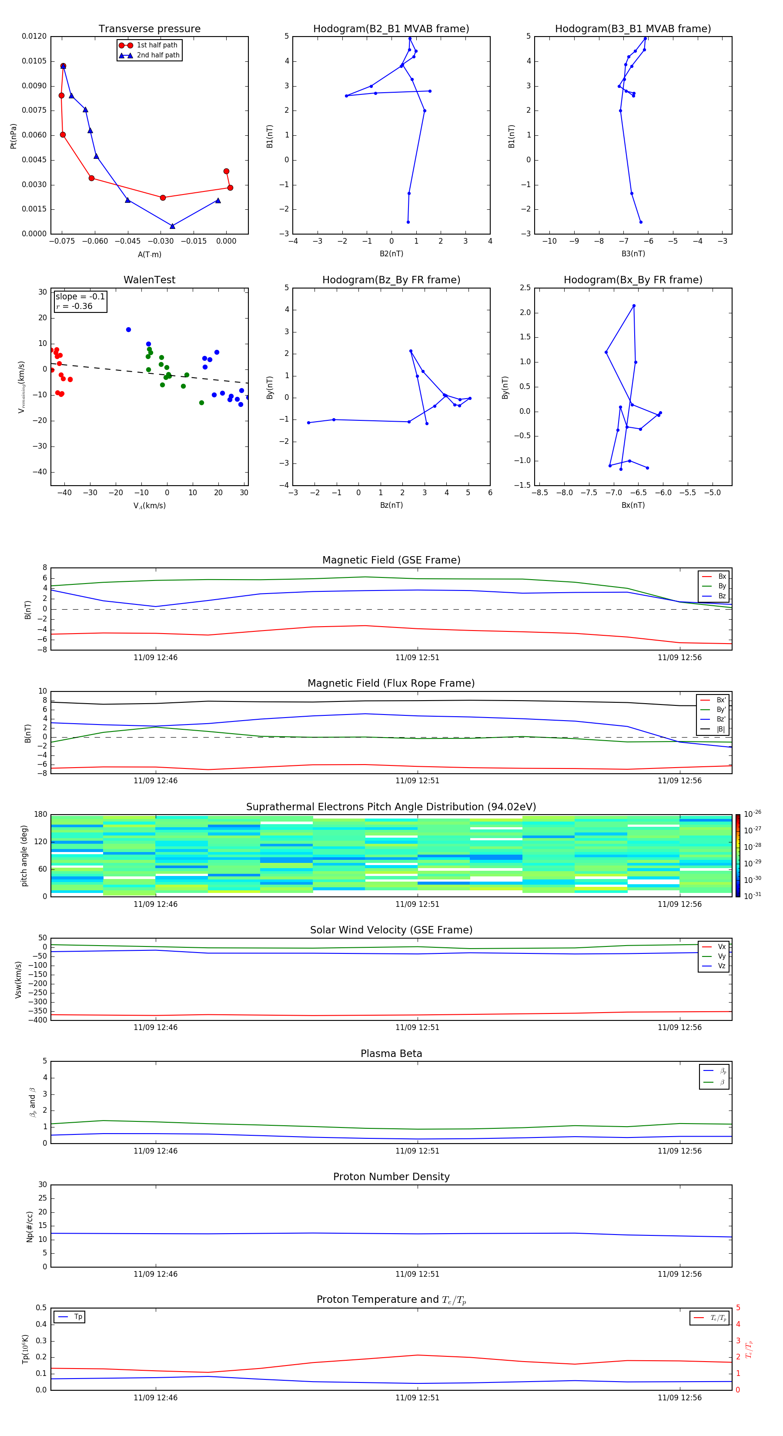Click the "Solar Wind Velocity (GSE Frame)" title
The image size is (783, 1436).
coord(391,930)
